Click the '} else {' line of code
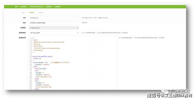 35,67
